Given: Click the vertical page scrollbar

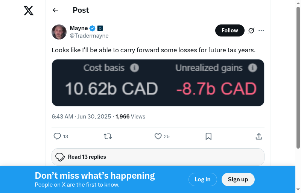Looking at the screenshot, I should click(298, 75).
